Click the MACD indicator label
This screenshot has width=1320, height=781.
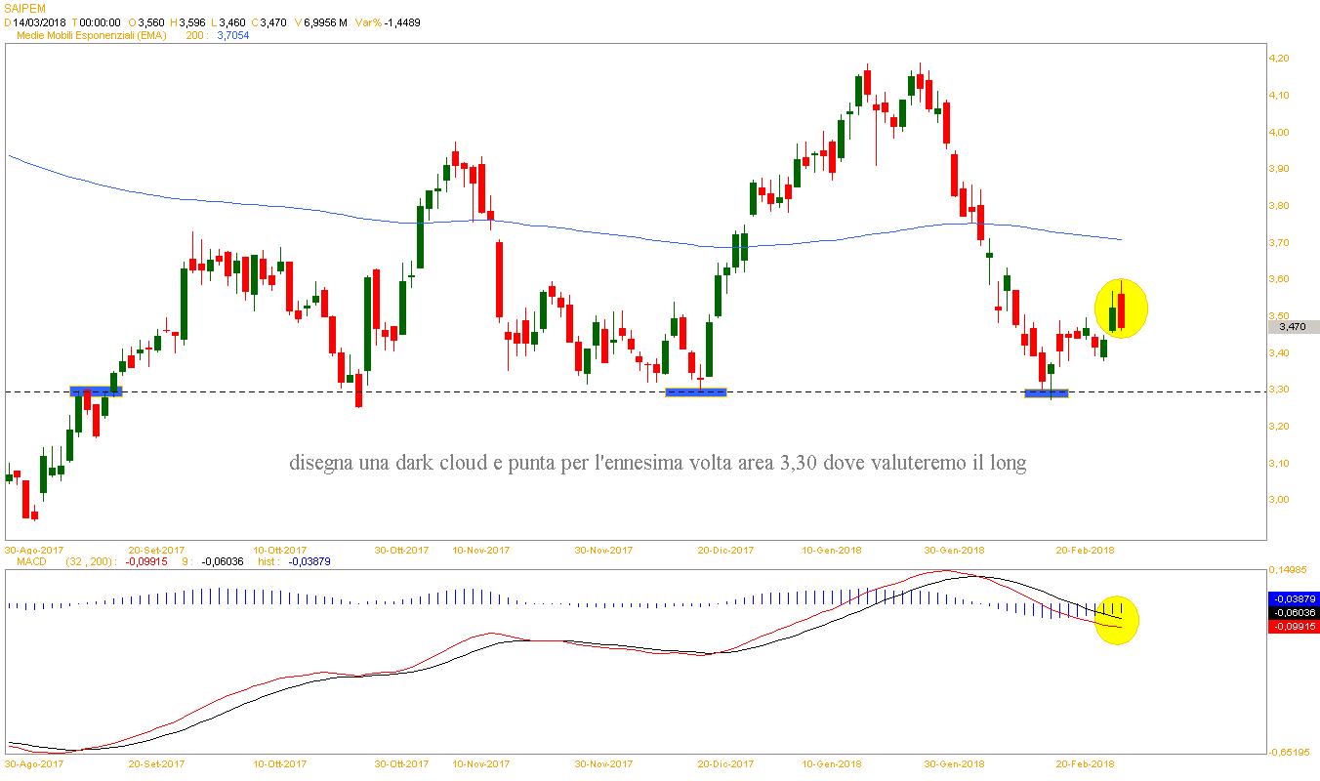31,562
